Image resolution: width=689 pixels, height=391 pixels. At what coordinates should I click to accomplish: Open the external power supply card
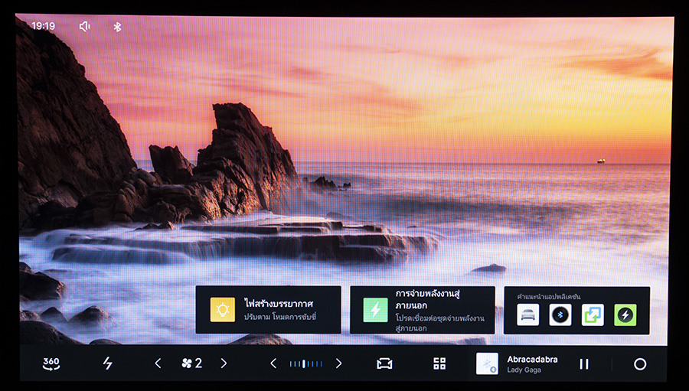[422, 310]
